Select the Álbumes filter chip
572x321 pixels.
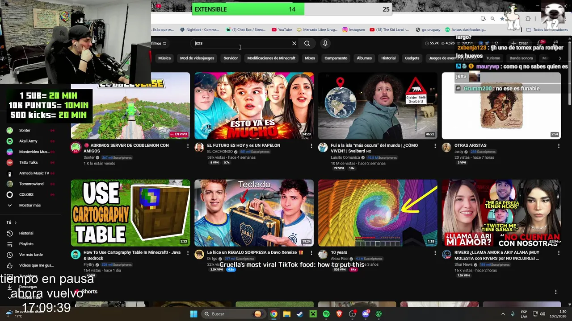364,58
